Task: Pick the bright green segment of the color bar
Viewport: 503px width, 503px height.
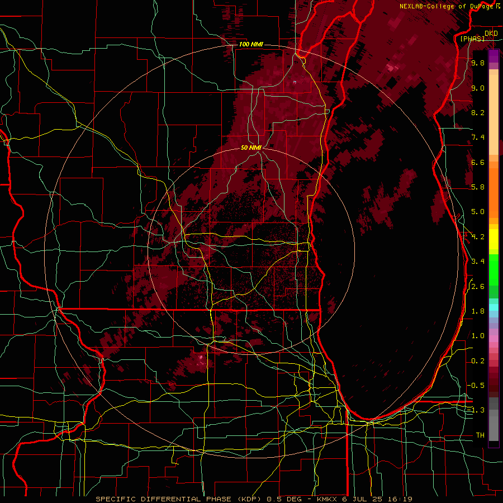Action: click(493, 269)
